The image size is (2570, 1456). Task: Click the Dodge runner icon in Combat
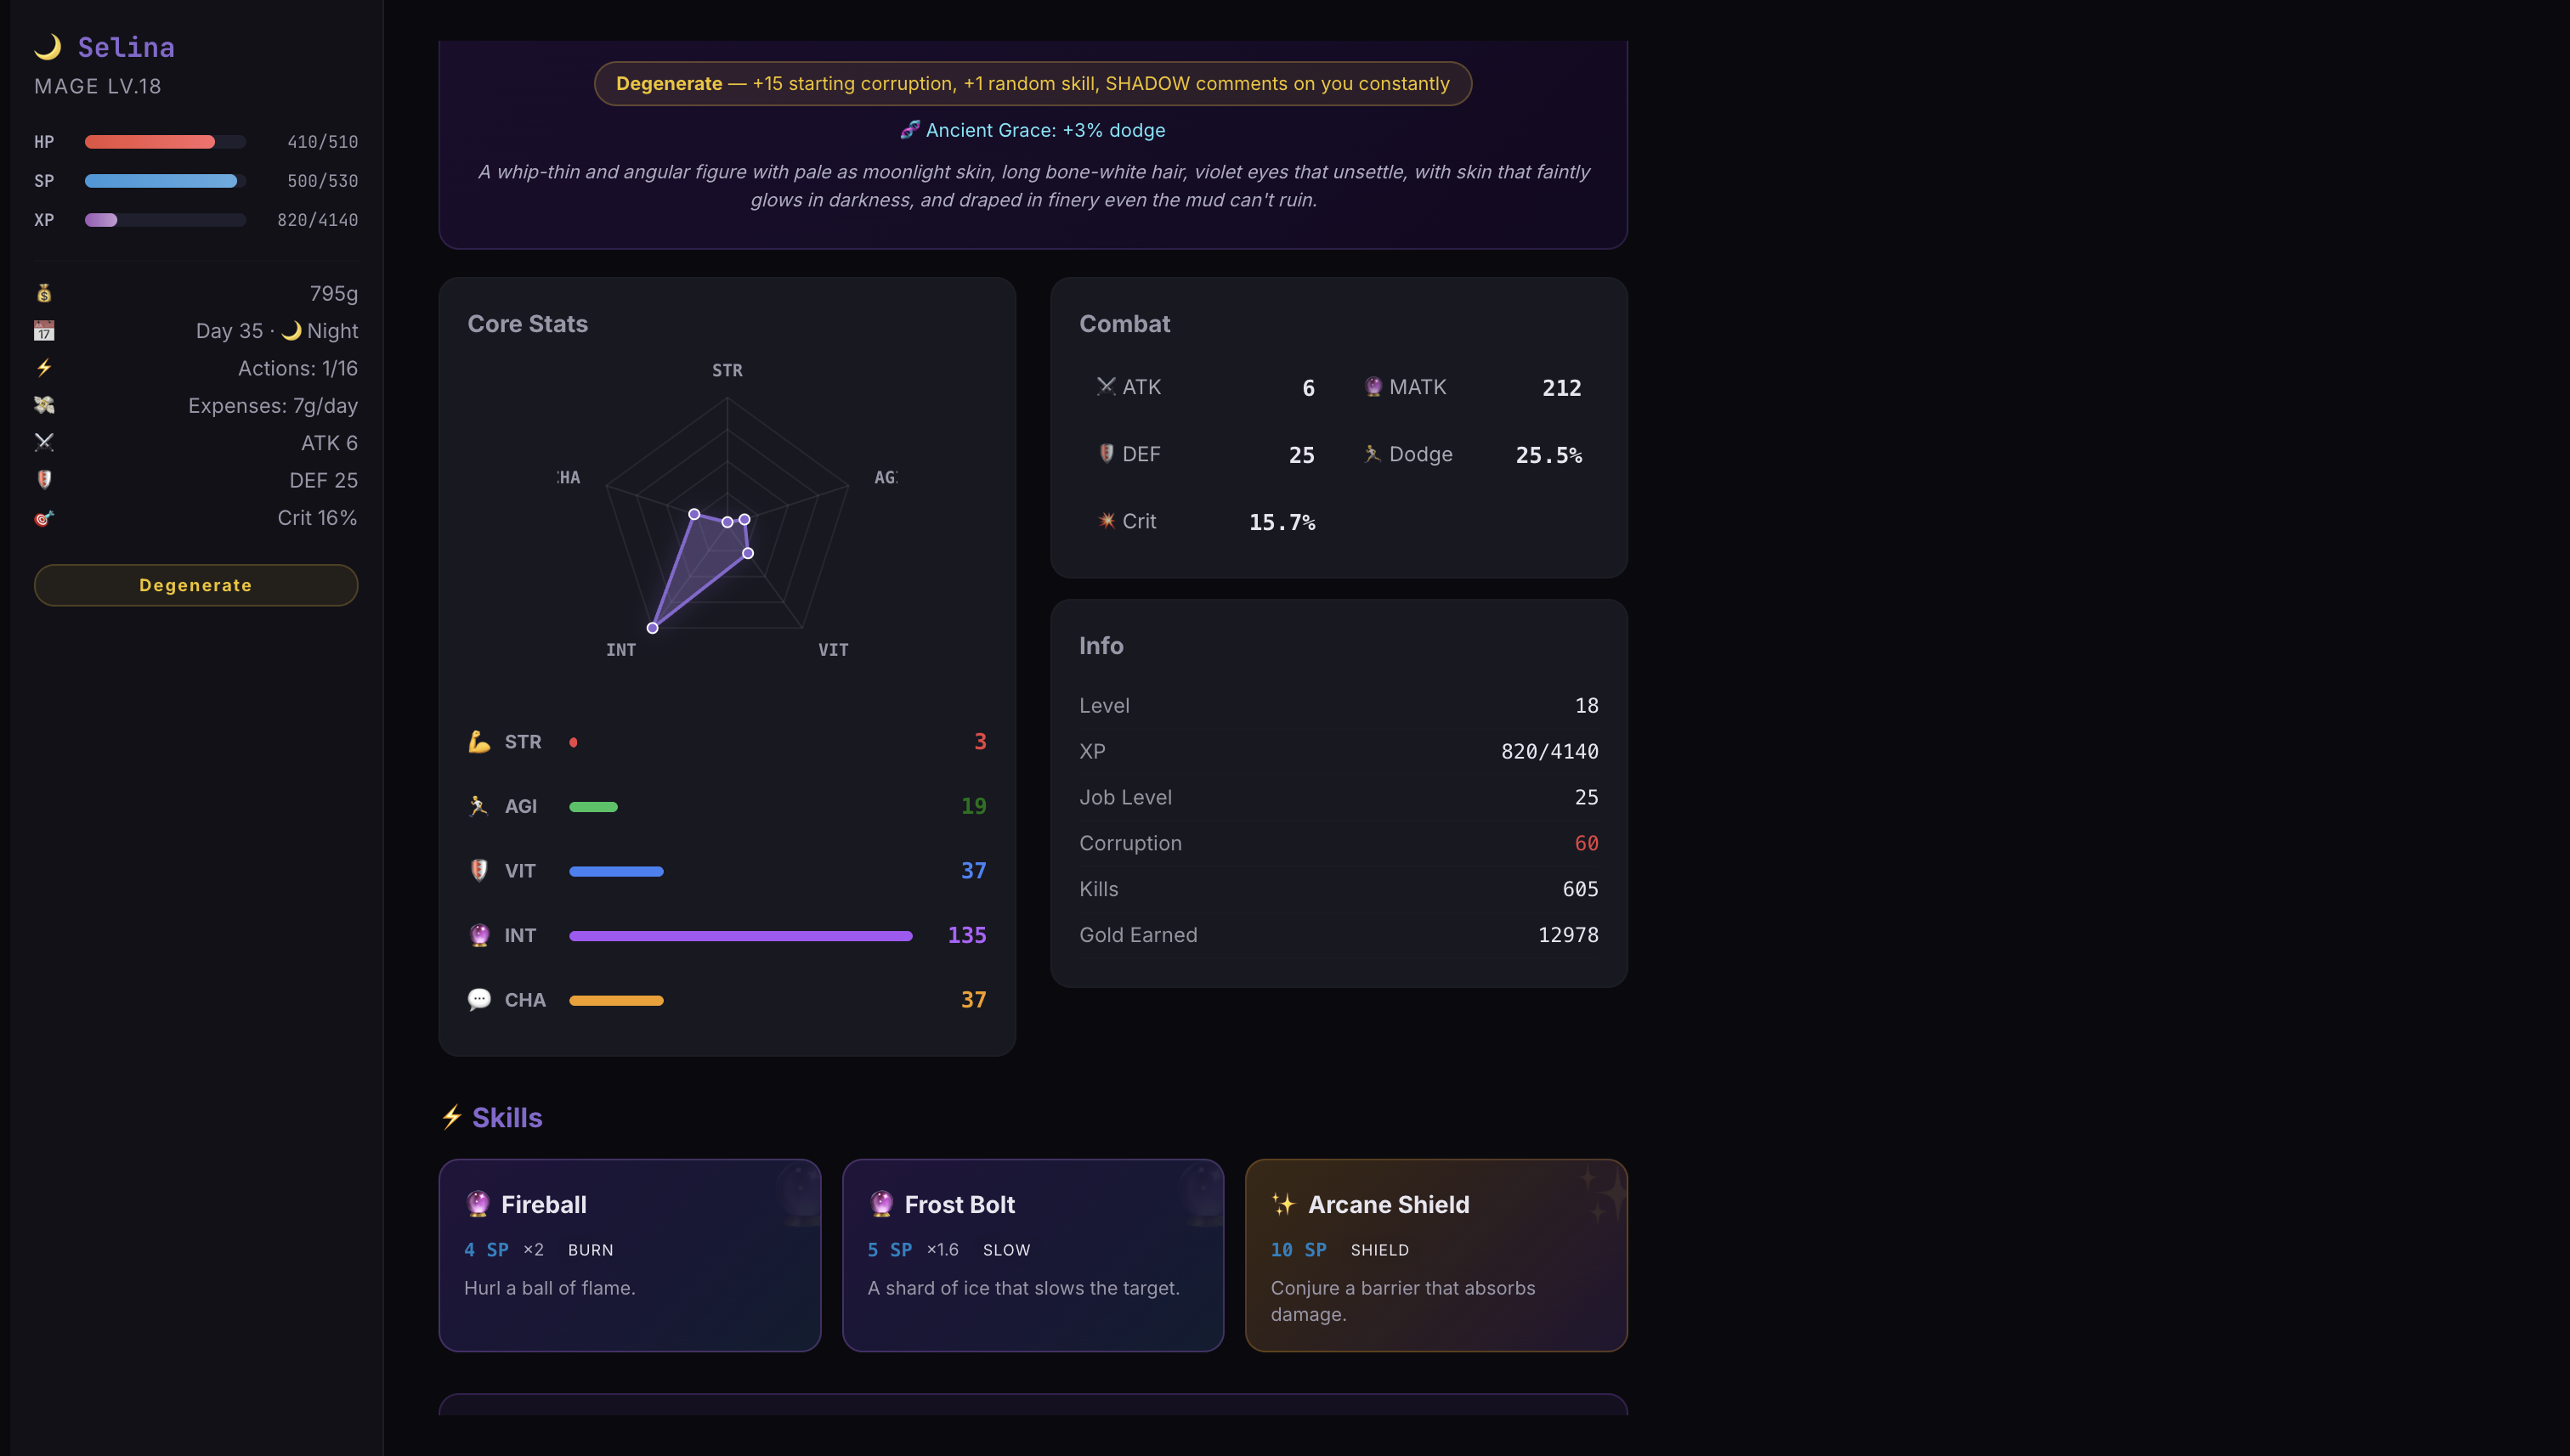(1373, 454)
